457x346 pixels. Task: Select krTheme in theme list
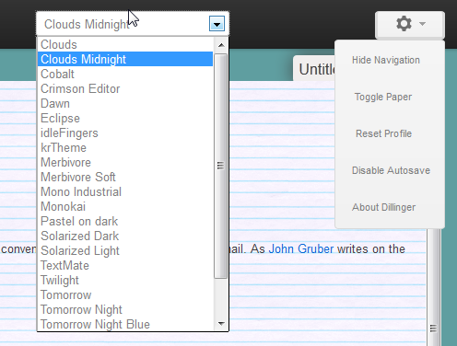coord(125,147)
